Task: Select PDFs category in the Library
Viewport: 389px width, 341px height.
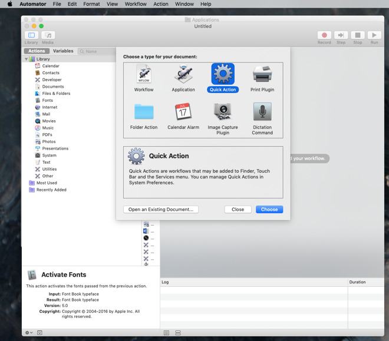Action: click(47, 135)
